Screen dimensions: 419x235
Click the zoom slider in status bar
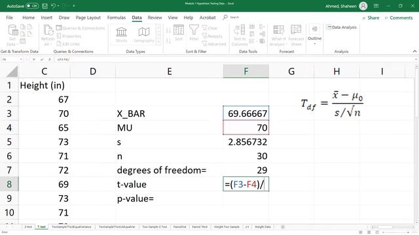pos(396,232)
